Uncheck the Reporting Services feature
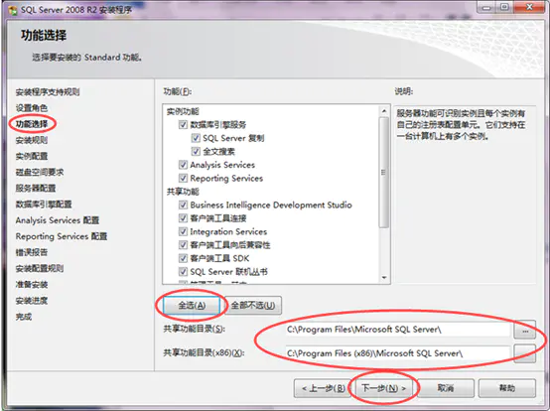The height and width of the screenshot is (411, 550). pyautogui.click(x=183, y=178)
